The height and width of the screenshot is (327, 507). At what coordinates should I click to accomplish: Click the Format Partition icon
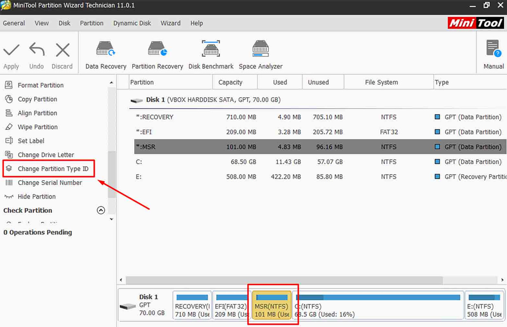[9, 85]
